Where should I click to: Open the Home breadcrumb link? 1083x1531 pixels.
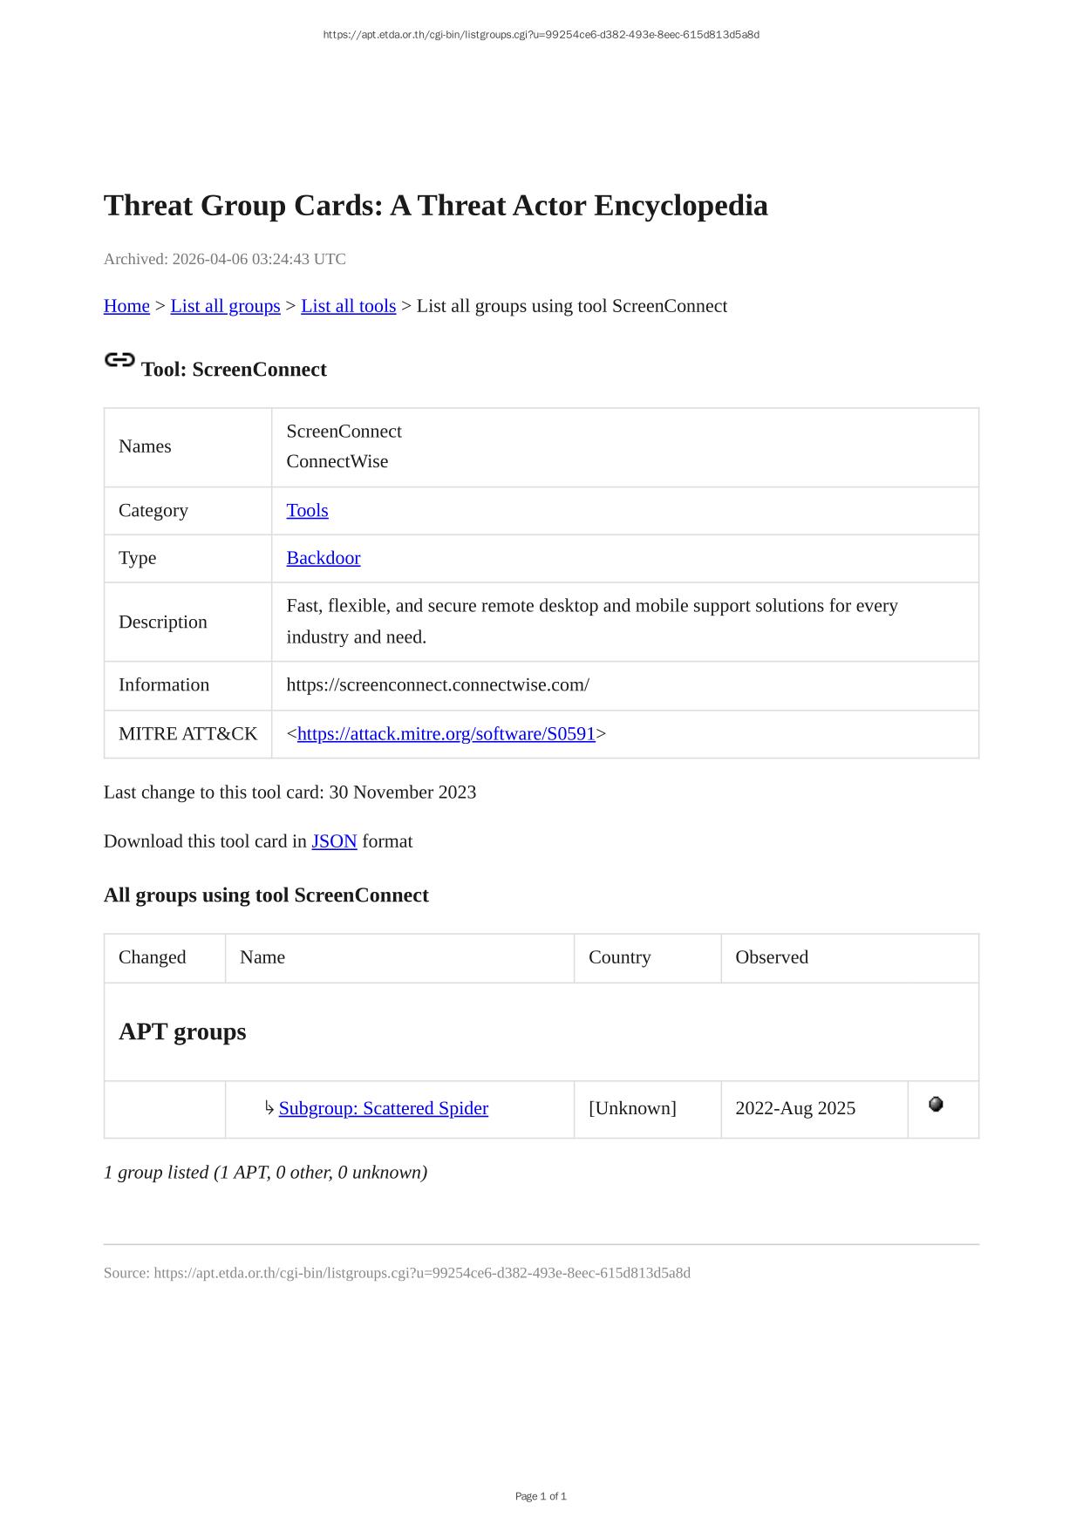point(126,306)
